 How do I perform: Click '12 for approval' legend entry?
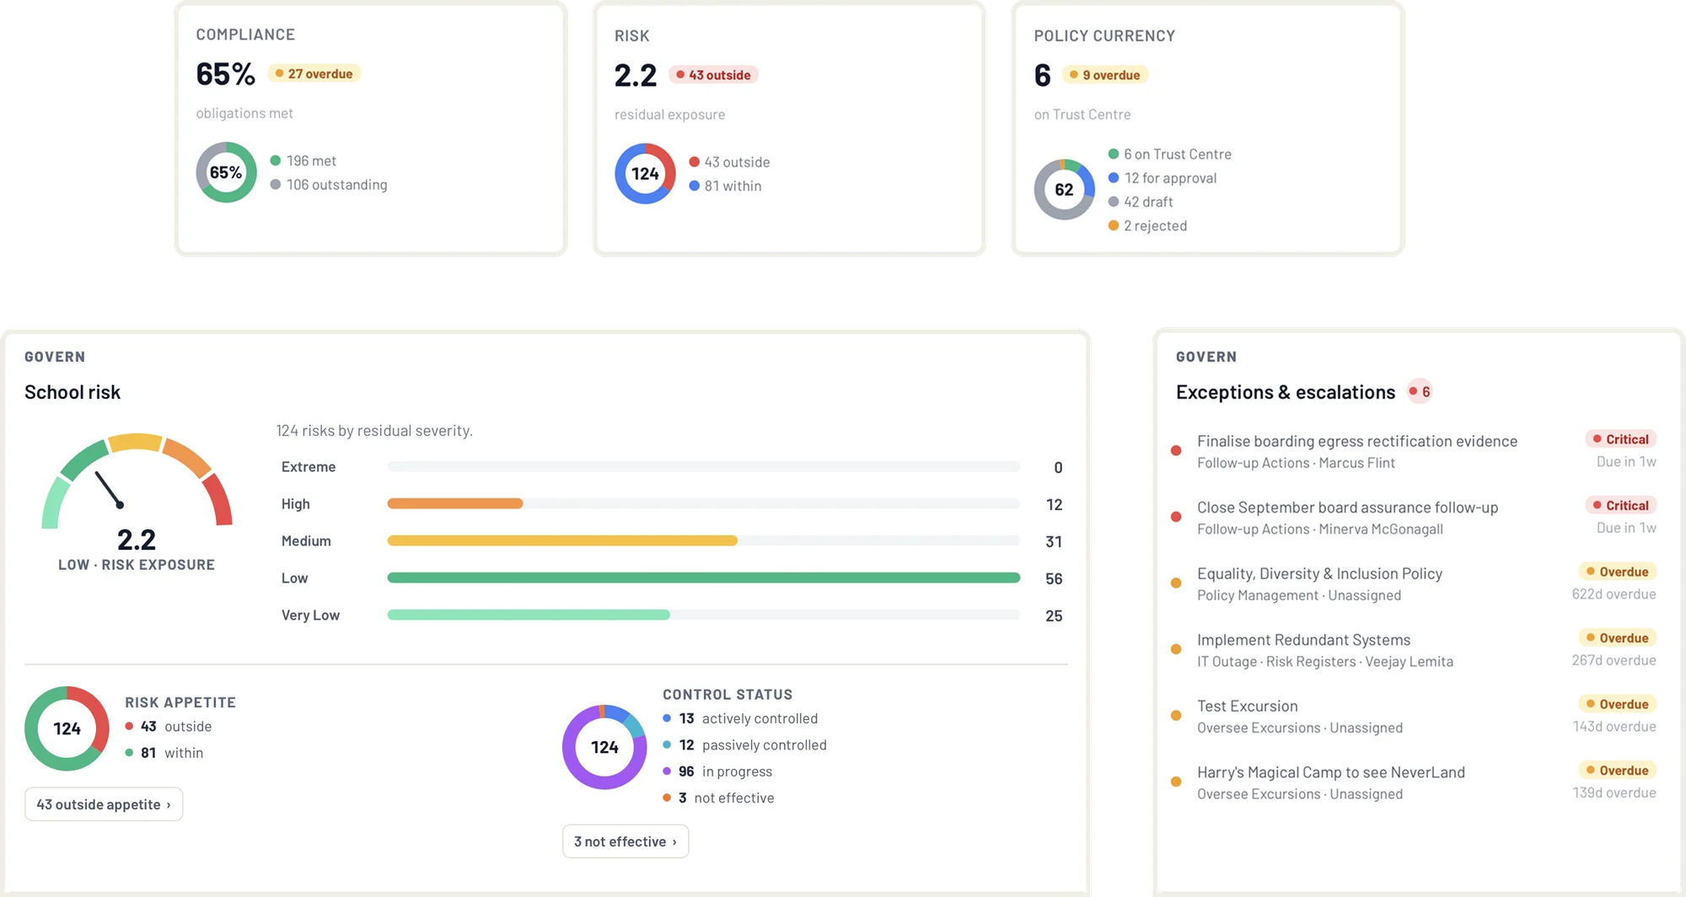pyautogui.click(x=1162, y=178)
